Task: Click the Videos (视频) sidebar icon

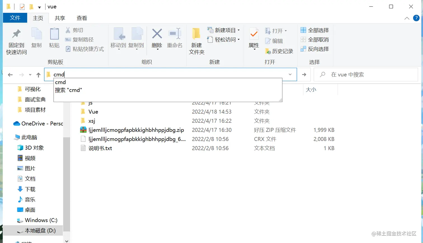Action: pyautogui.click(x=20, y=158)
